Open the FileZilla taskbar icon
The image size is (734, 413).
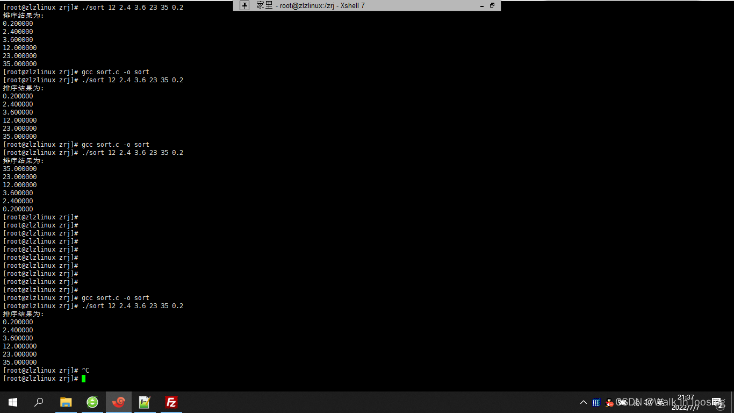click(x=171, y=402)
